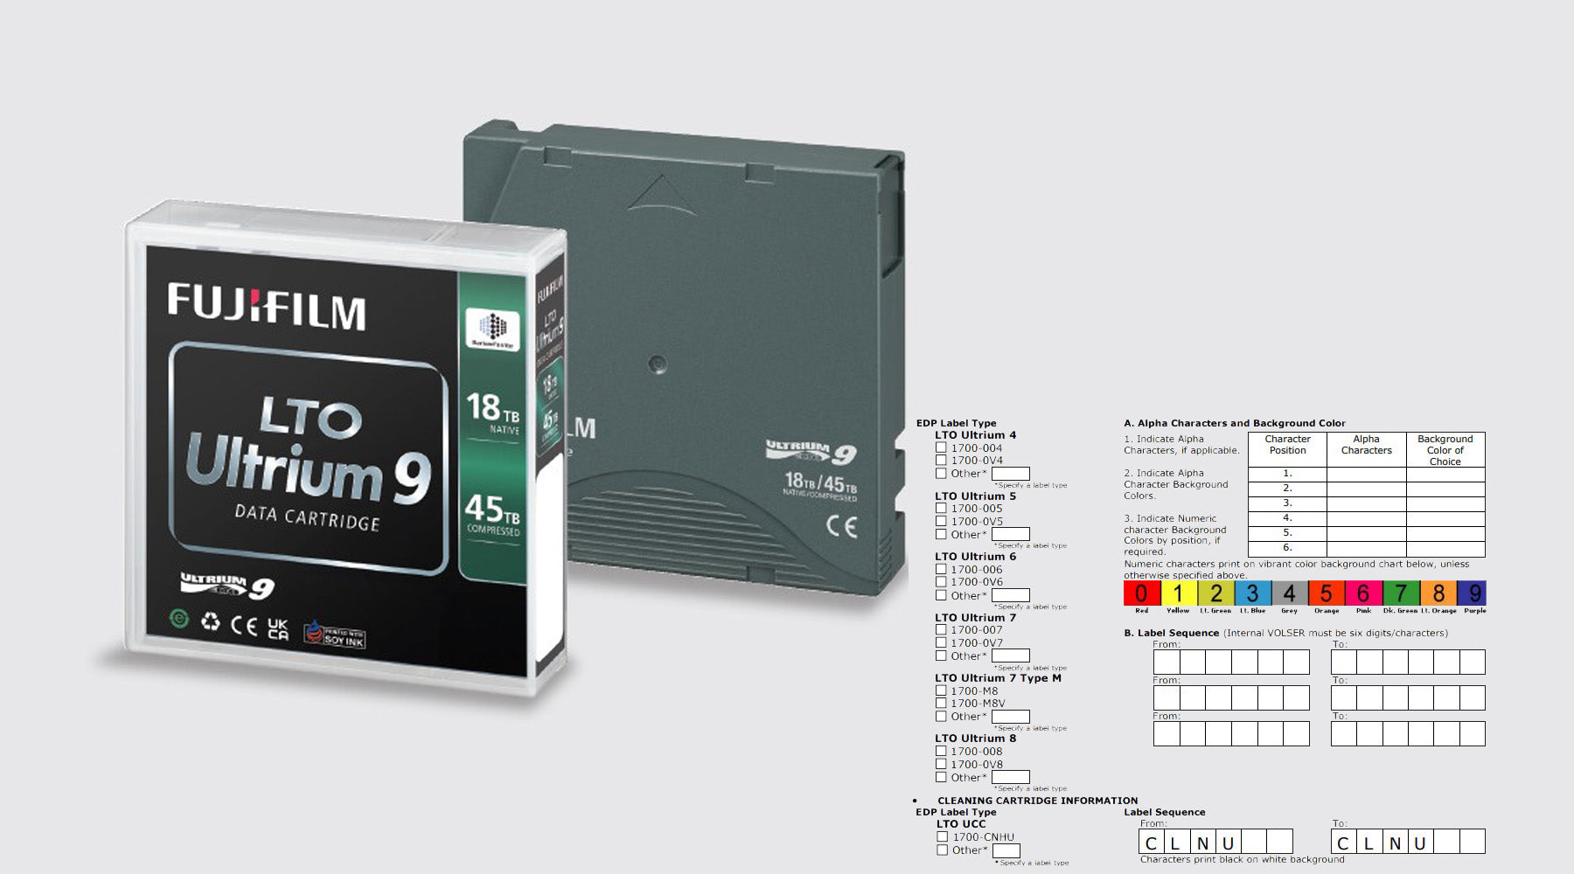The image size is (1574, 874).
Task: Click the CE mark on the grey cartridge
Action: pos(841,526)
